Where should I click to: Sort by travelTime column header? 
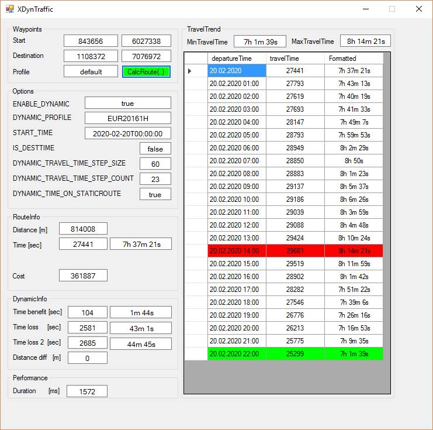(295, 59)
